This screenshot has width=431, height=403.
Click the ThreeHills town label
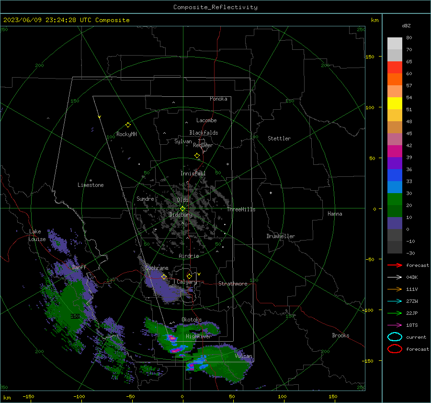tap(241, 209)
